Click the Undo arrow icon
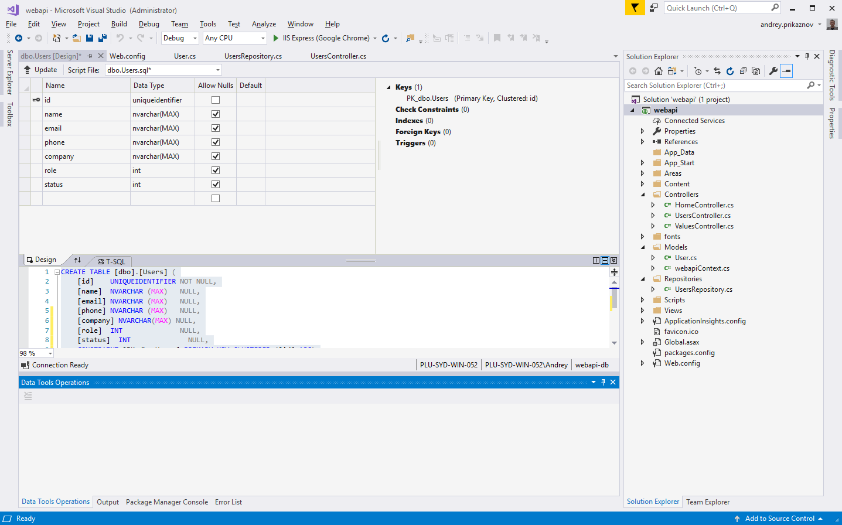This screenshot has height=525, width=842. tap(120, 38)
